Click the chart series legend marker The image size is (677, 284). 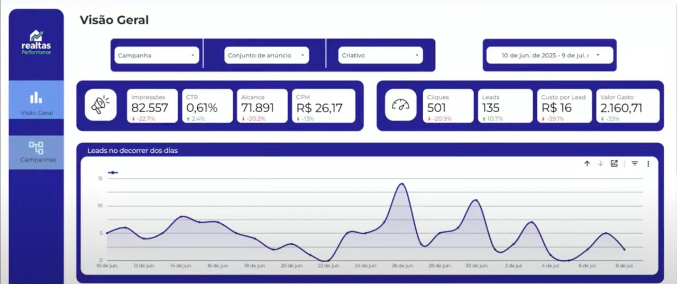(113, 172)
